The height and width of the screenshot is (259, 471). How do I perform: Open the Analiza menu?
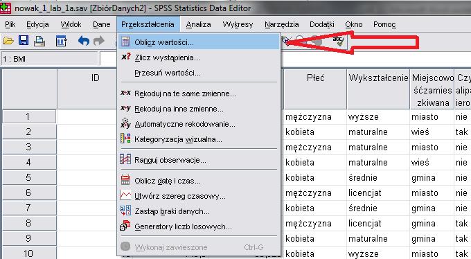pyautogui.click(x=198, y=24)
